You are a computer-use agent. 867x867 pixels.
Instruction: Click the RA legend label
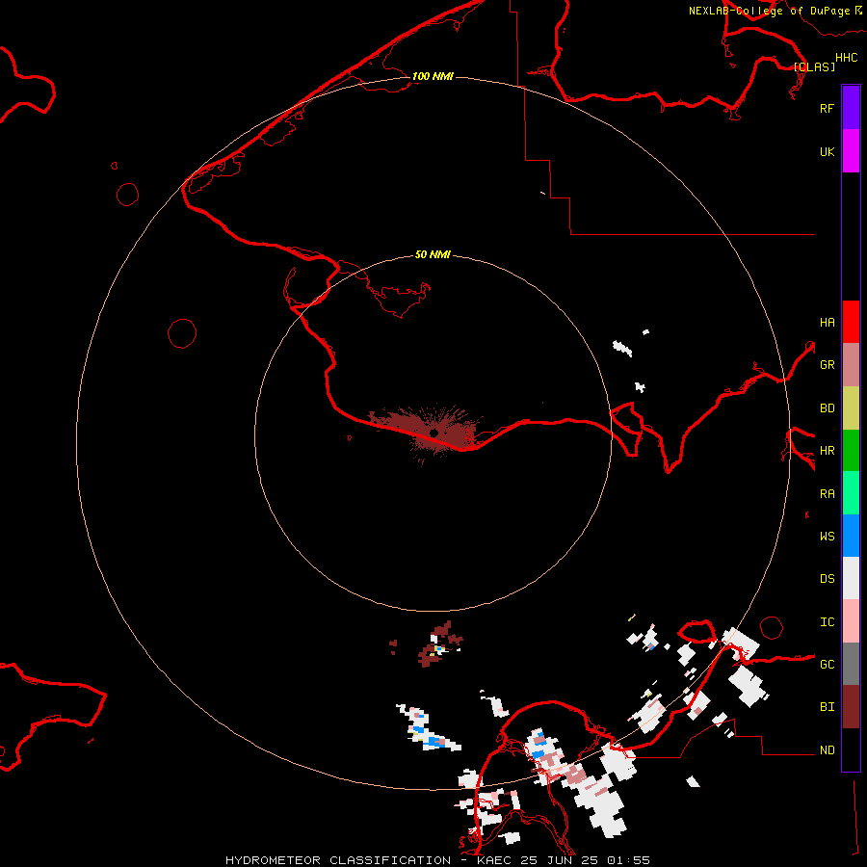pyautogui.click(x=827, y=494)
